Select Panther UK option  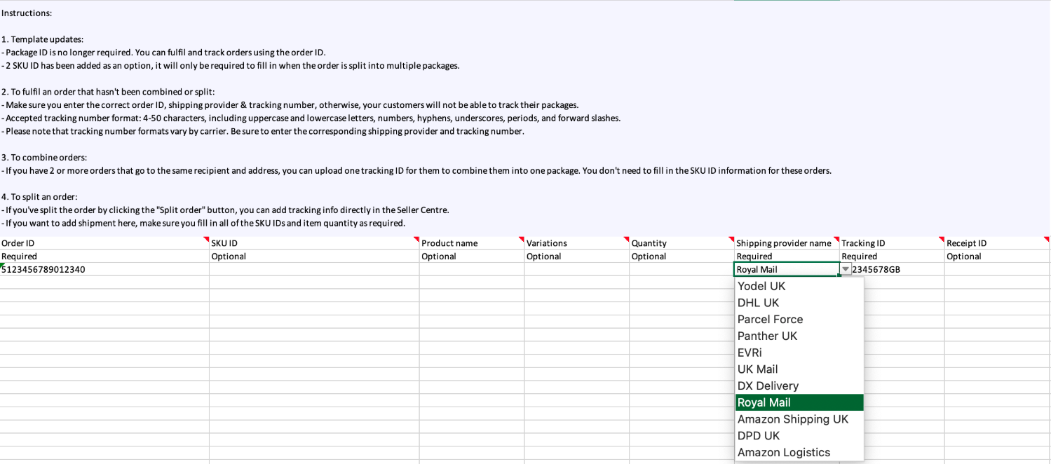(799, 336)
